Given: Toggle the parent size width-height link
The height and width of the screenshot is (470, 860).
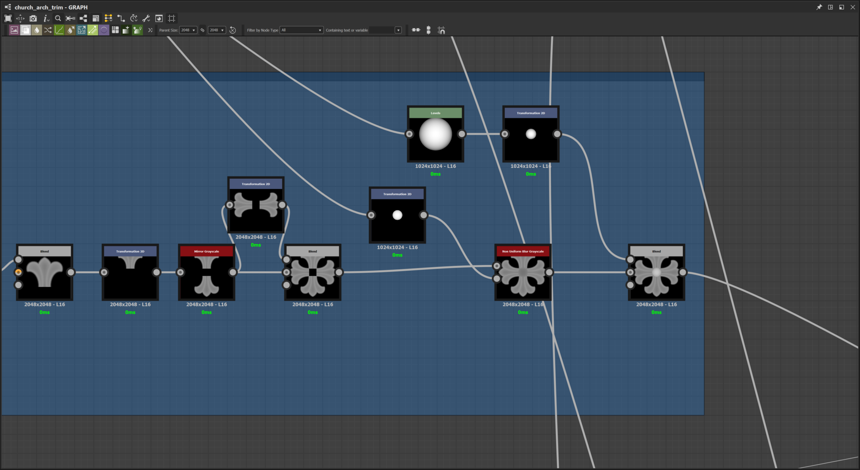Looking at the screenshot, I should coord(203,30).
